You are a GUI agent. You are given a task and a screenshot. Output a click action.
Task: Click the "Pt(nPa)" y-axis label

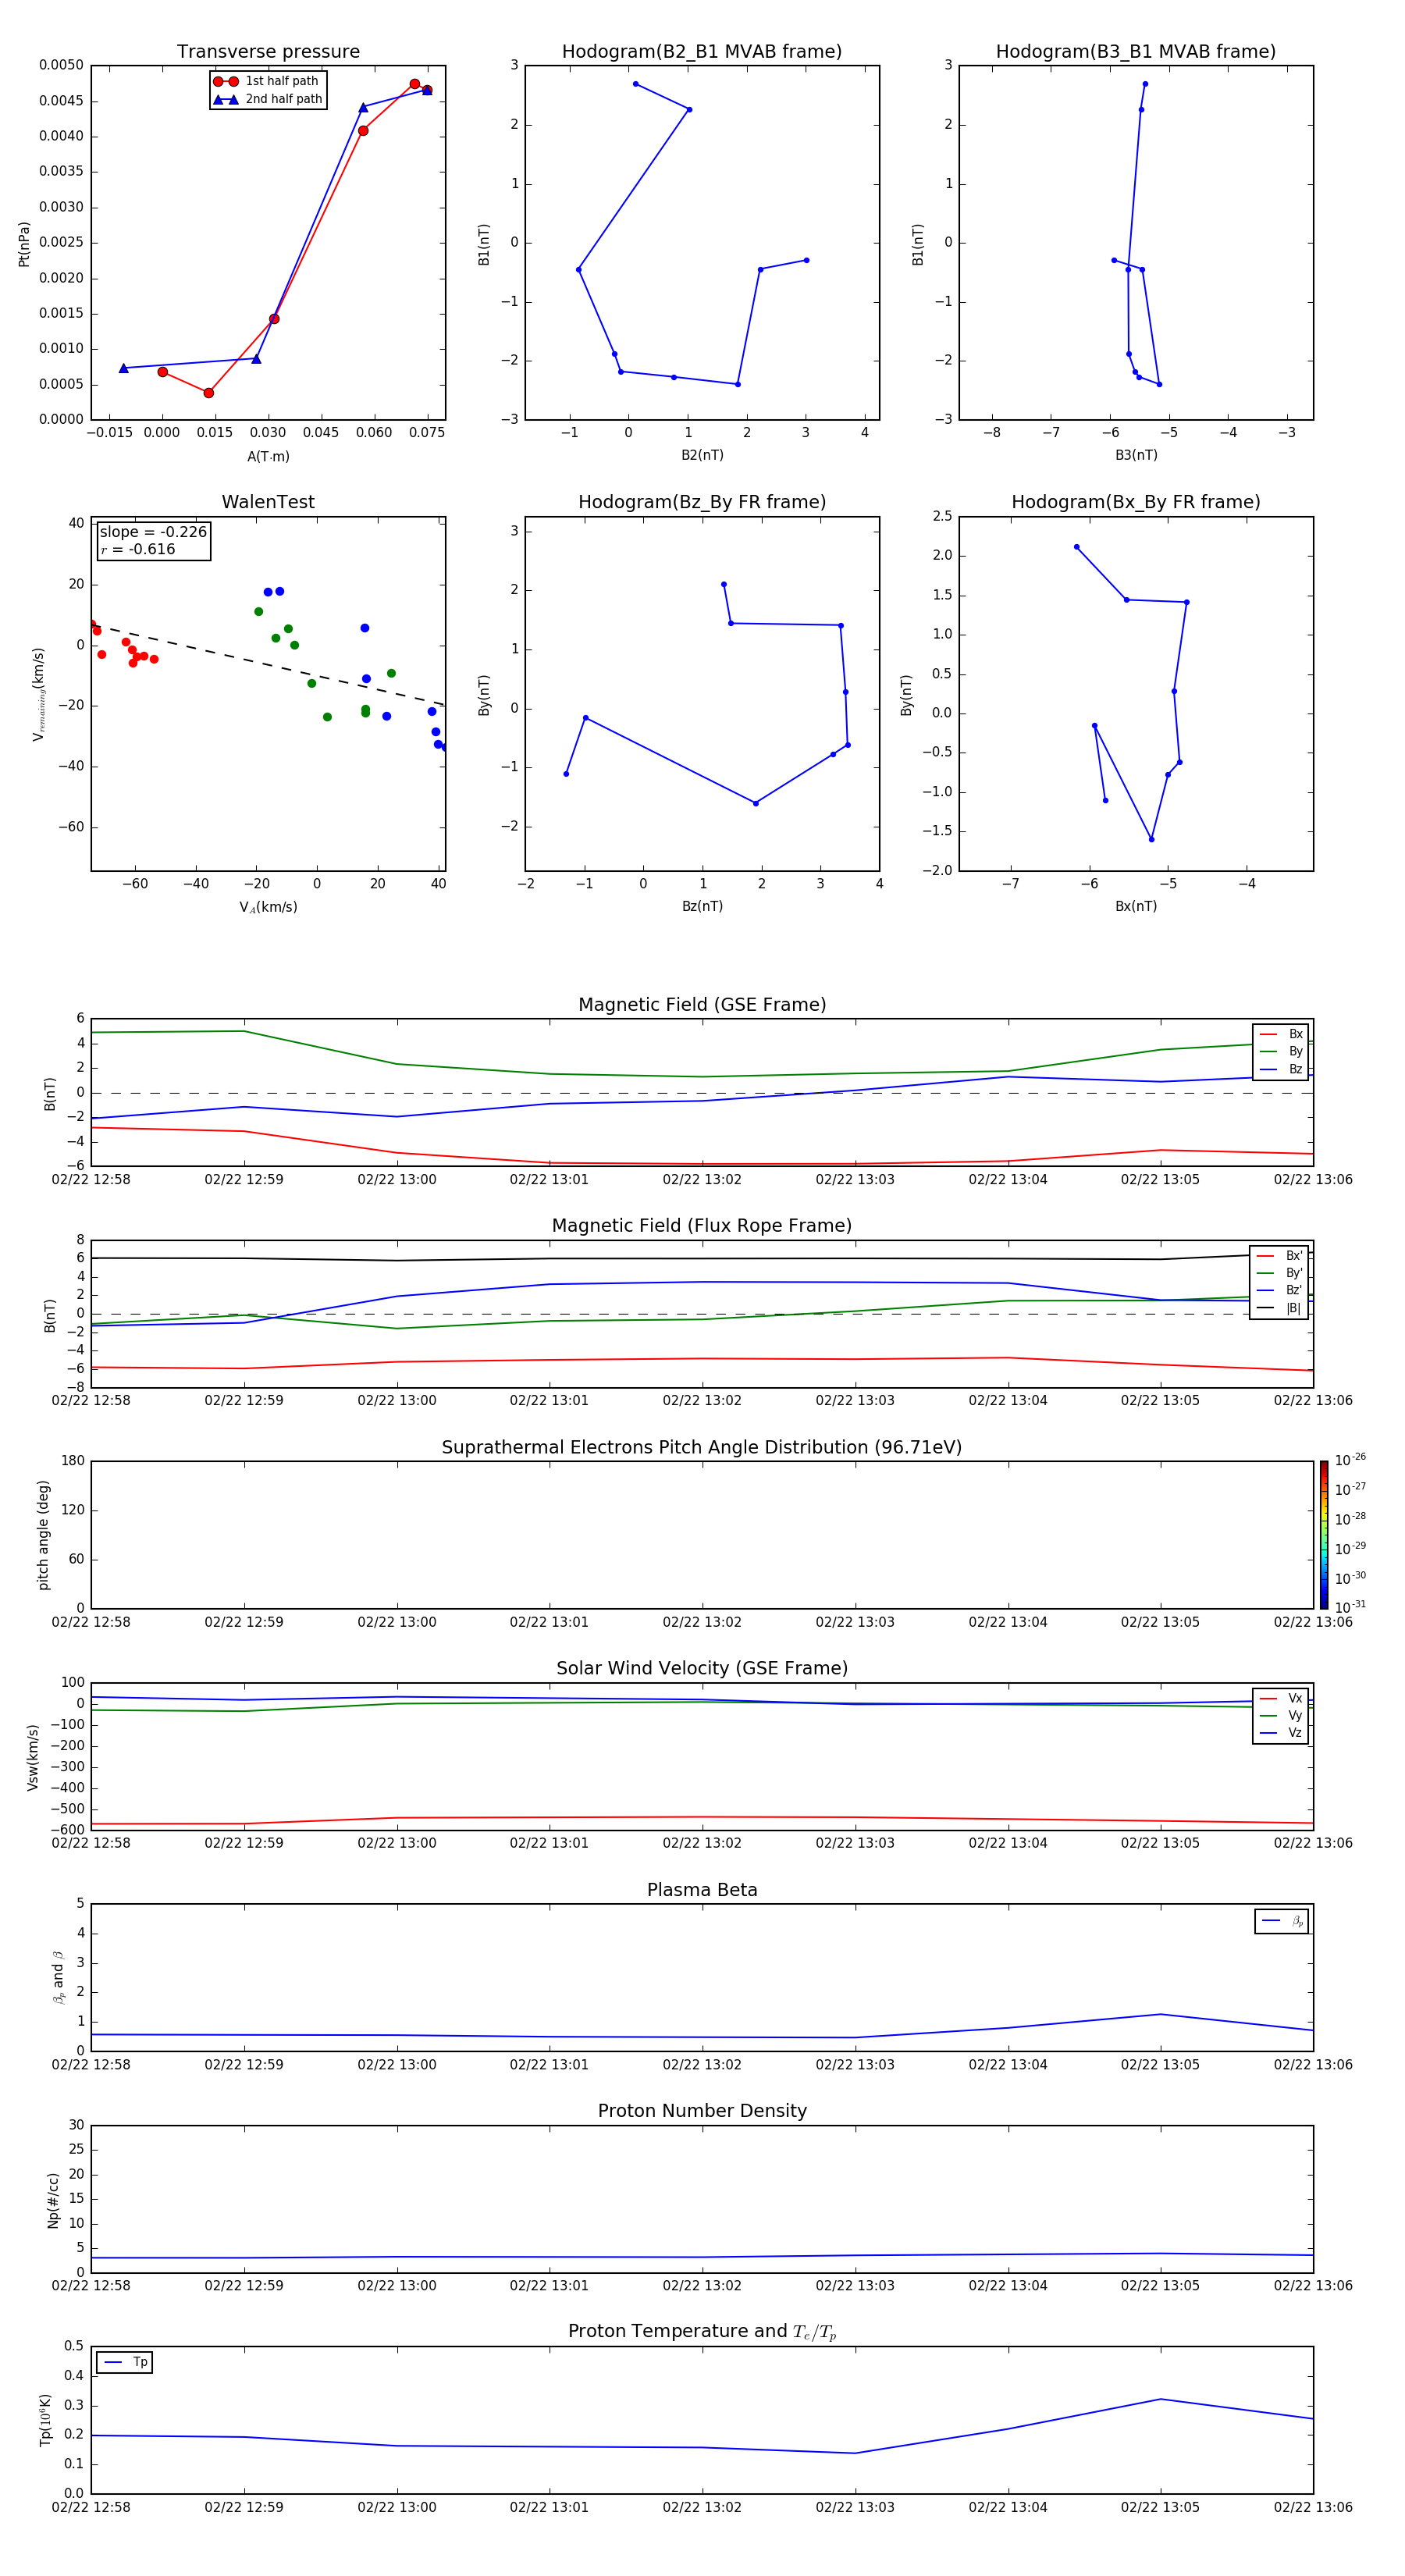coord(24,244)
